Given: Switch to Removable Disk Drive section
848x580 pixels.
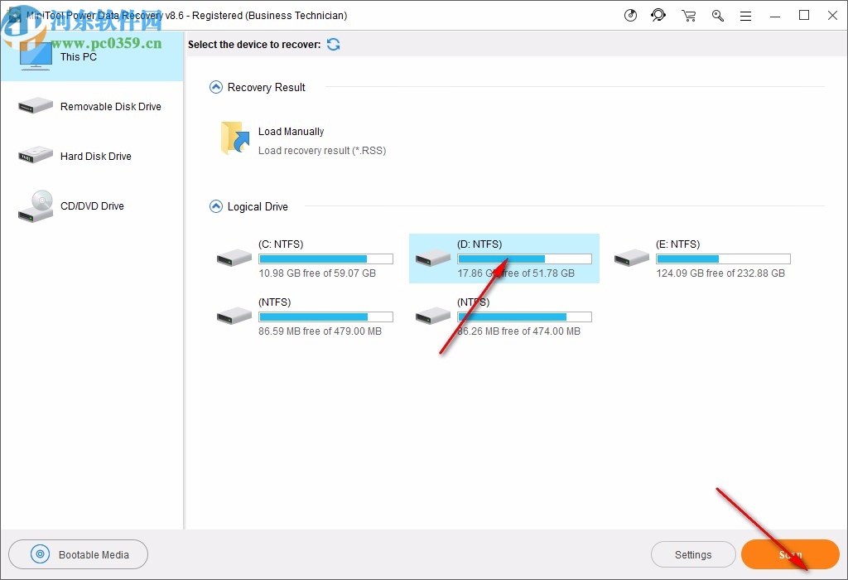Looking at the screenshot, I should (91, 106).
